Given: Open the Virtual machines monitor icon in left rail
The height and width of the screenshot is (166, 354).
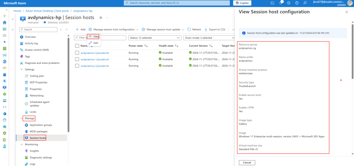Looking at the screenshot, I should click(x=4, y=87).
